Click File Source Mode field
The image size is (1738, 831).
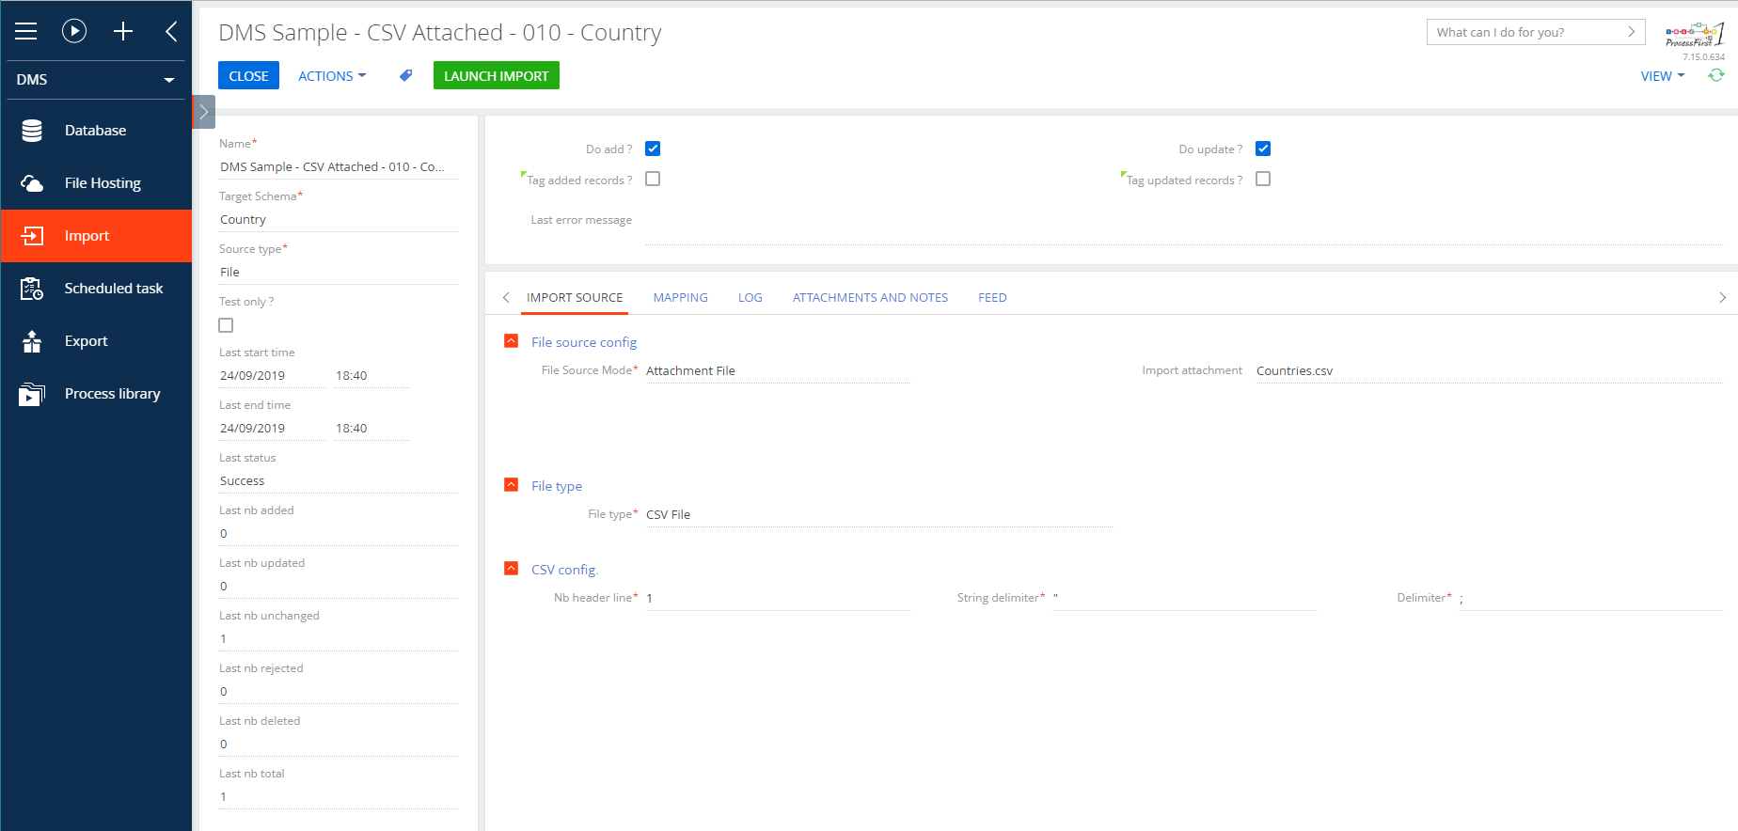coord(777,371)
